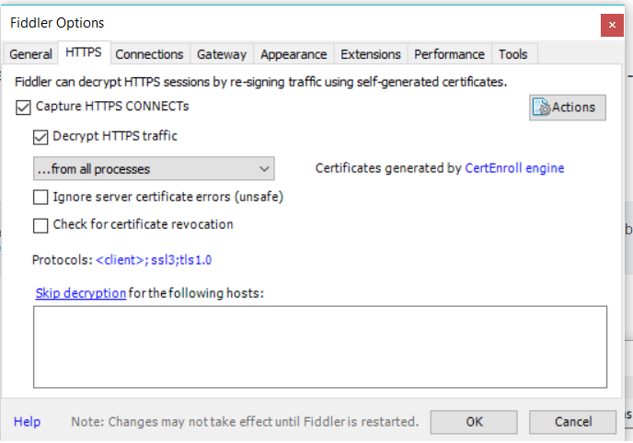The width and height of the screenshot is (633, 443).
Task: Open the Connections tab
Action: [150, 54]
